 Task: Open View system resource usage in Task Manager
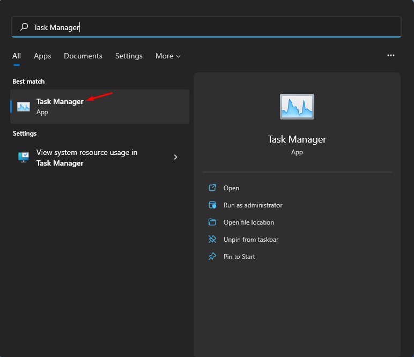87,158
